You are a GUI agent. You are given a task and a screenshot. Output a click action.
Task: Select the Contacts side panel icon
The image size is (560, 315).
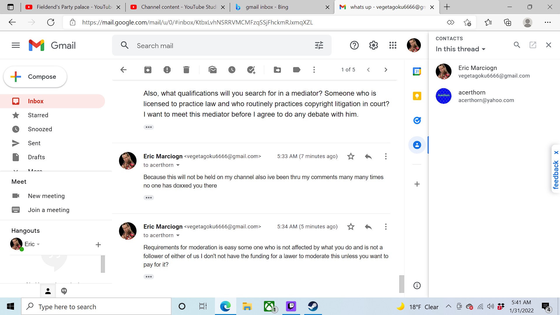(417, 145)
